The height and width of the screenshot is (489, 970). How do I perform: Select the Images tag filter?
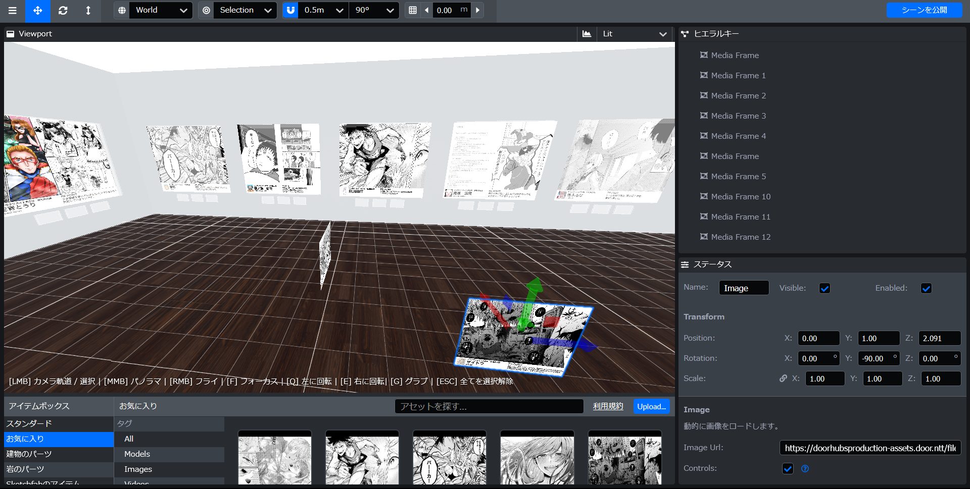click(x=138, y=469)
